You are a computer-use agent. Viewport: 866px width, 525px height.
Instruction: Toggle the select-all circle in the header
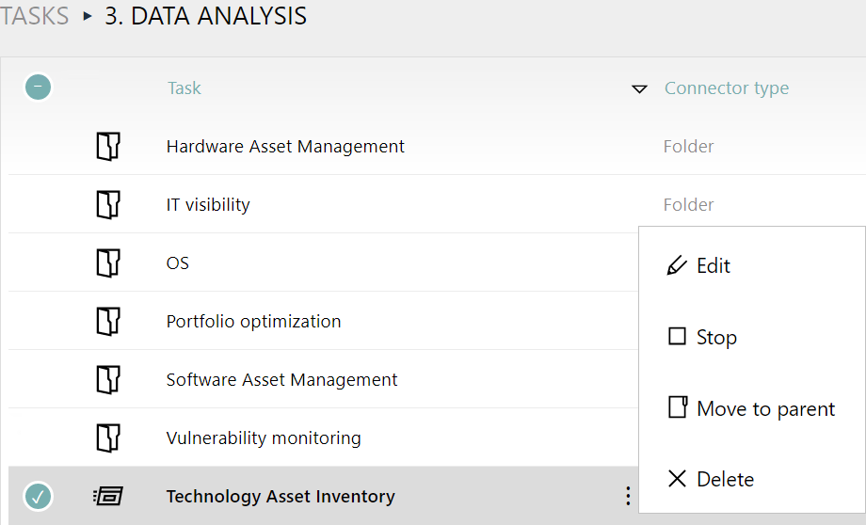click(x=39, y=87)
